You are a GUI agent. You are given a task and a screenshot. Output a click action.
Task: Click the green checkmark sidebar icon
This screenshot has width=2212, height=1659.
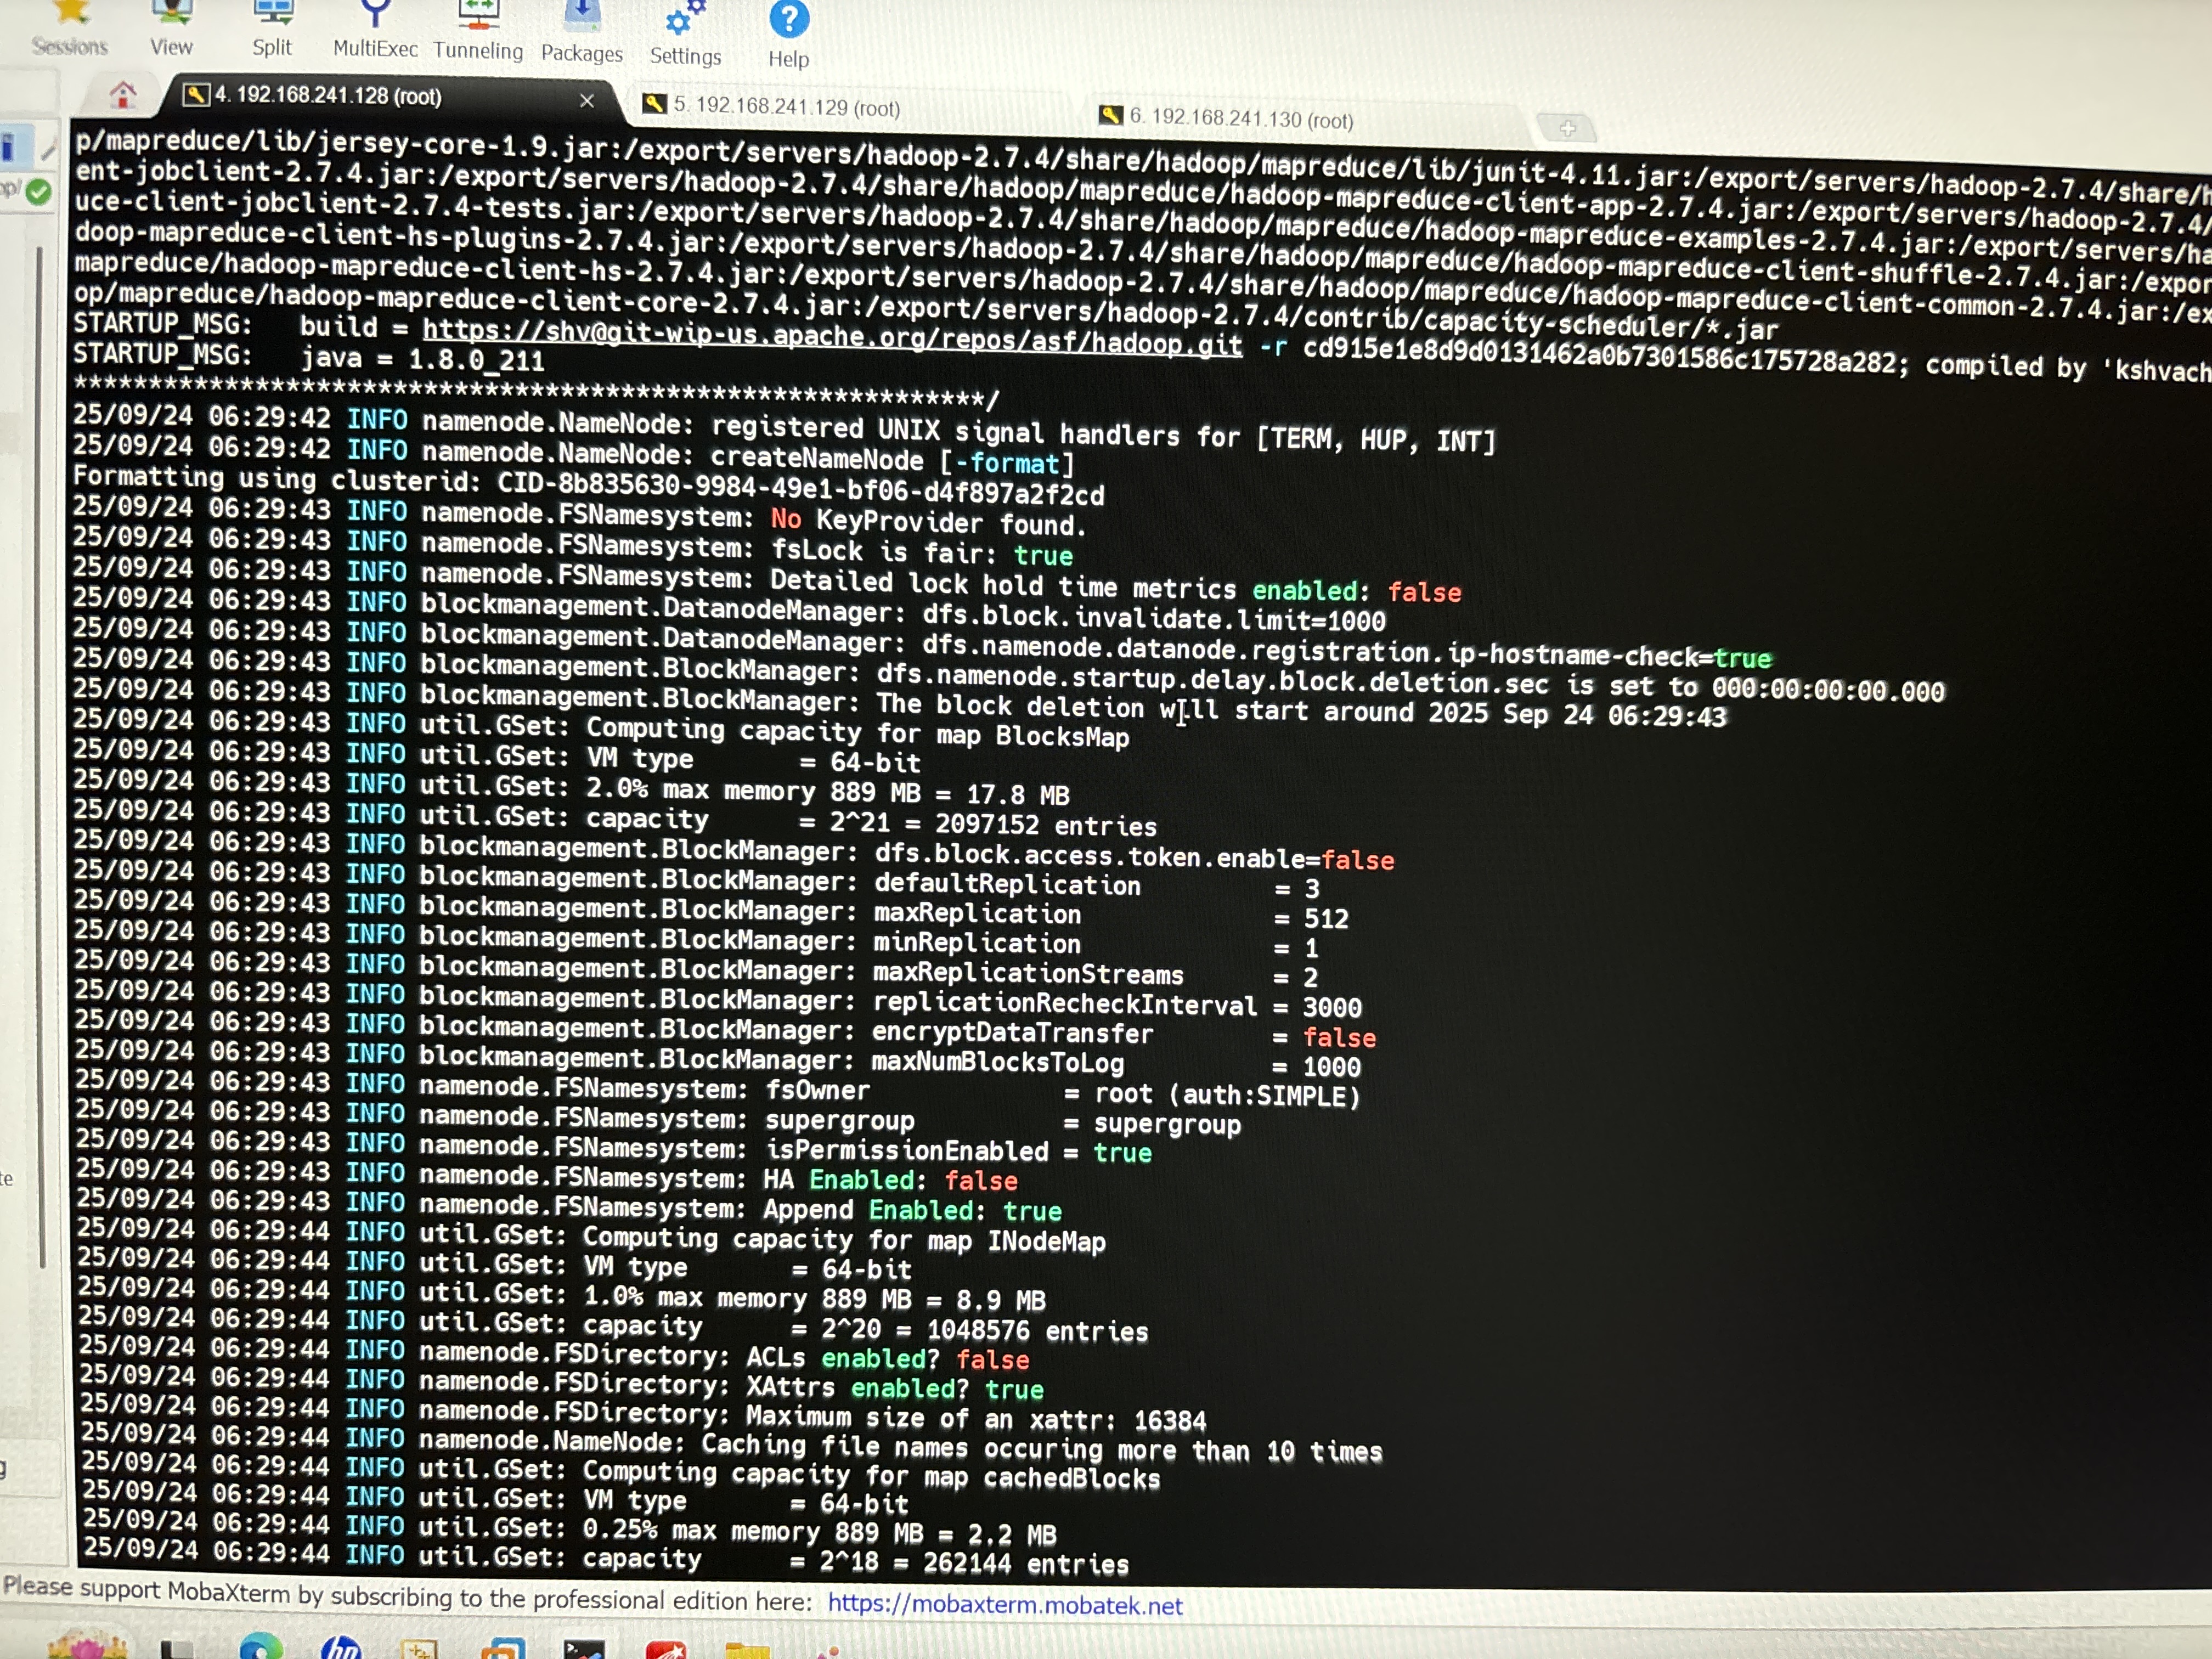tap(39, 191)
